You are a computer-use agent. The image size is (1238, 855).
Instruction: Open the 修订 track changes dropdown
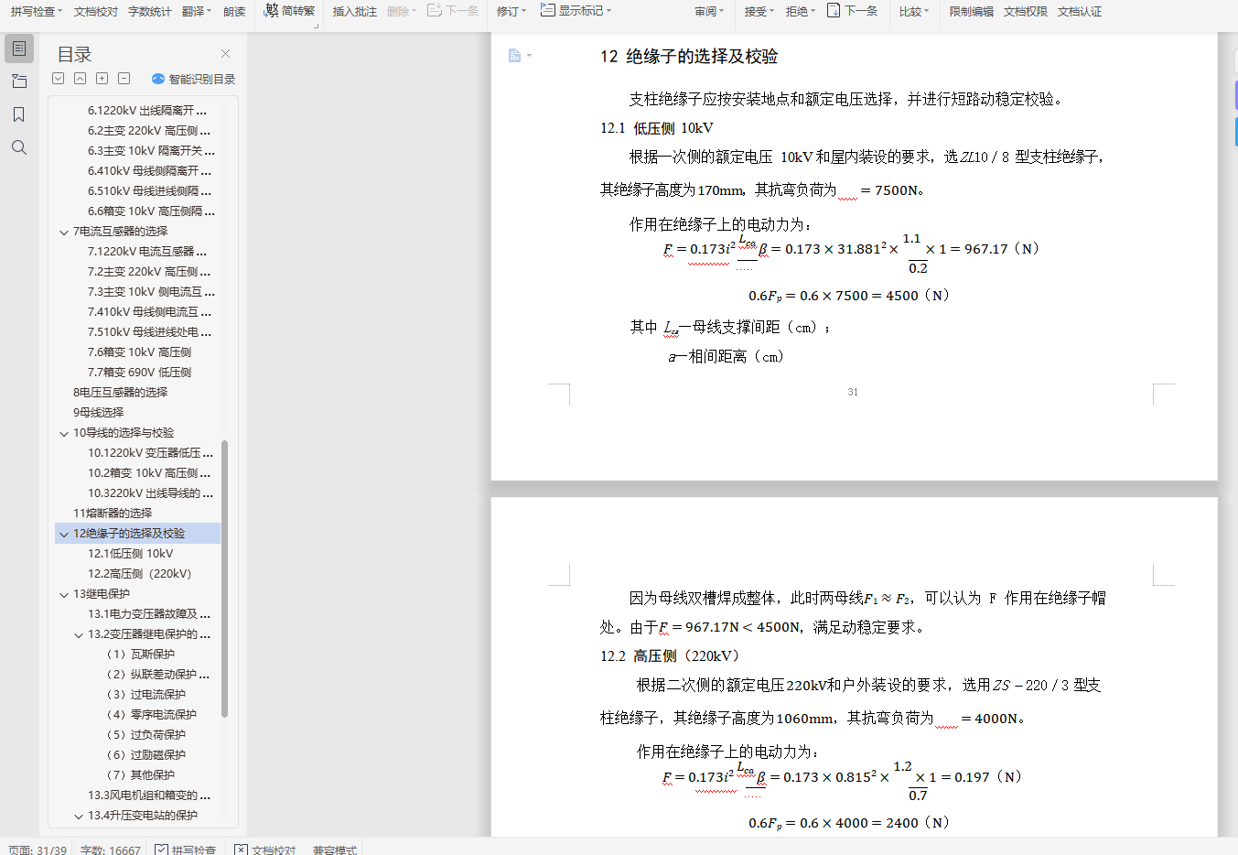tap(511, 11)
